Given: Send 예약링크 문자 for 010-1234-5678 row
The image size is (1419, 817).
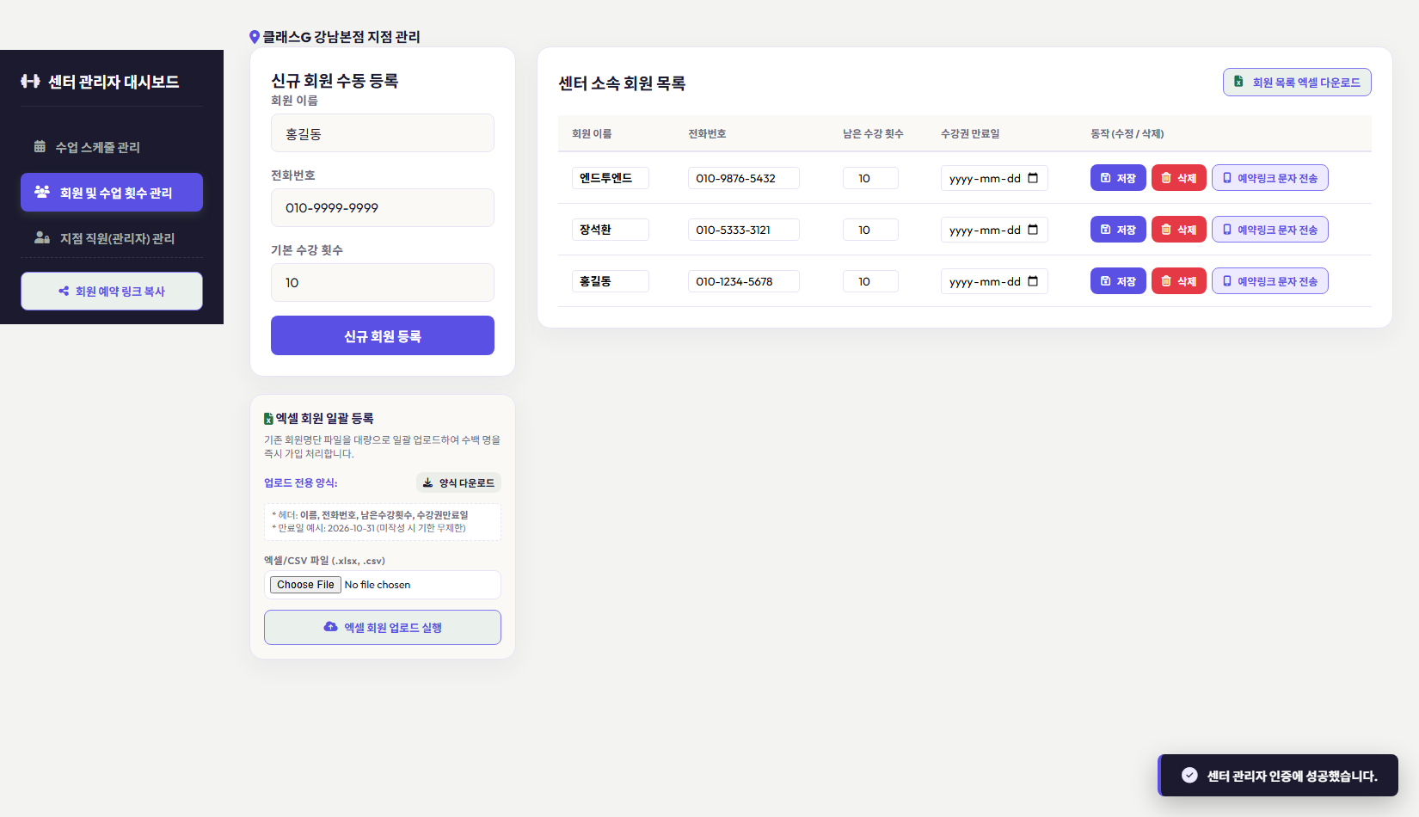Looking at the screenshot, I should [1270, 281].
